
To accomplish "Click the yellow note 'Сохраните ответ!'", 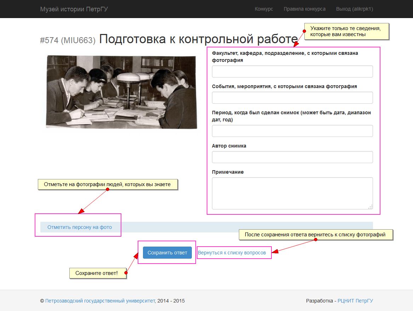I will [x=97, y=273].
